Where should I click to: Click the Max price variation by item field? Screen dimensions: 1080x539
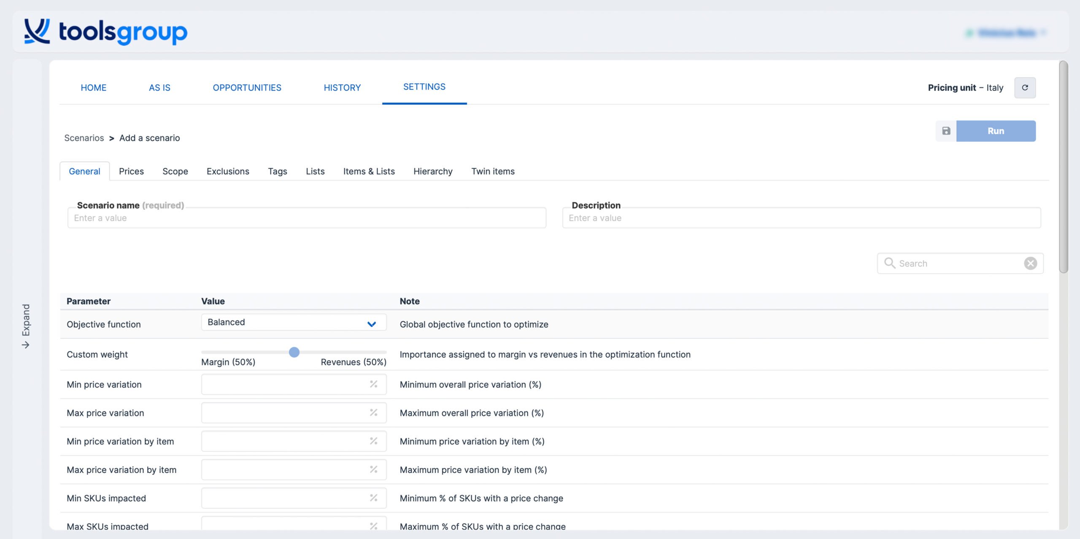coord(294,469)
